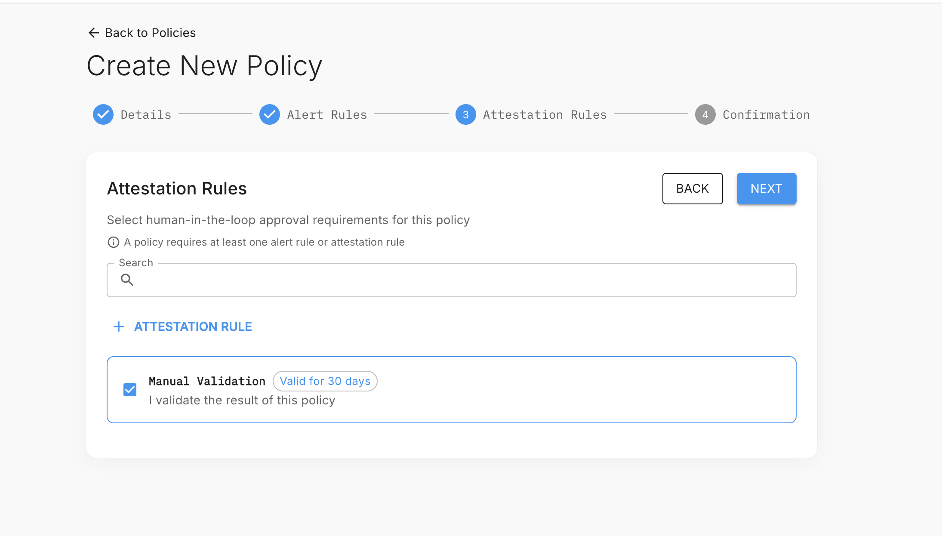Click the Details step checkmark icon

pyautogui.click(x=103, y=114)
